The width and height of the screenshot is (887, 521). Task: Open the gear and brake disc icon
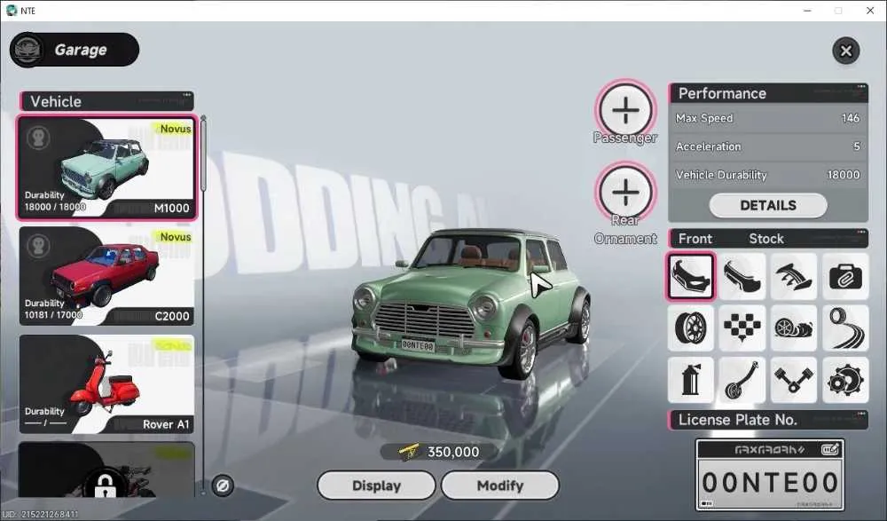point(845,379)
